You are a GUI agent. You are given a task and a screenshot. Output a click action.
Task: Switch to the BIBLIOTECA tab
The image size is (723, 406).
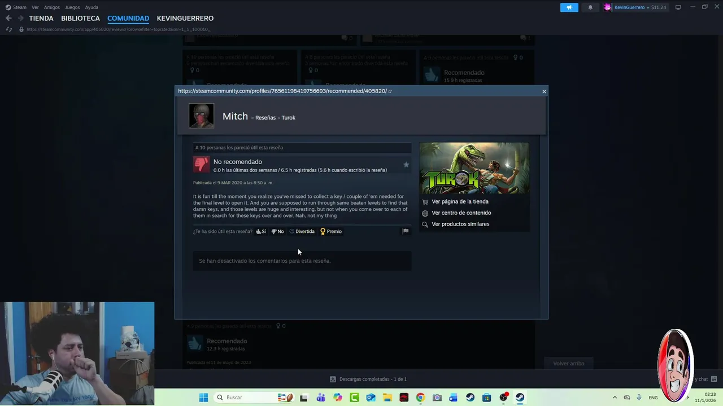pos(80,18)
